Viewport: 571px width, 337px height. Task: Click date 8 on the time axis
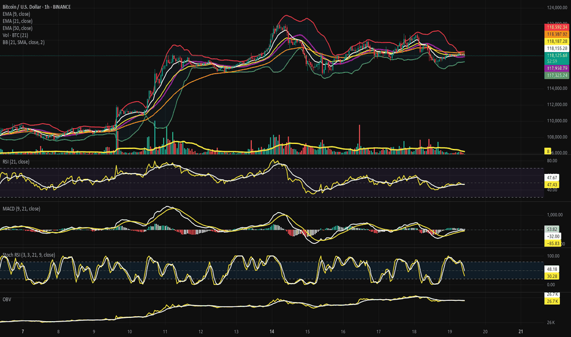point(58,331)
